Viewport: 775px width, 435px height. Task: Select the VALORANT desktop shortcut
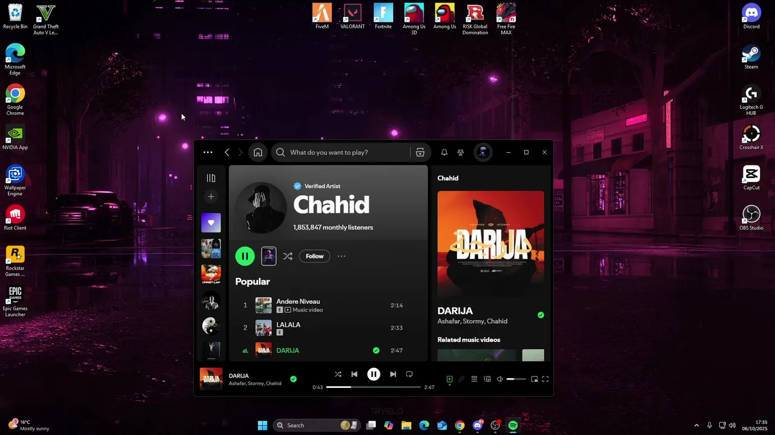point(352,17)
